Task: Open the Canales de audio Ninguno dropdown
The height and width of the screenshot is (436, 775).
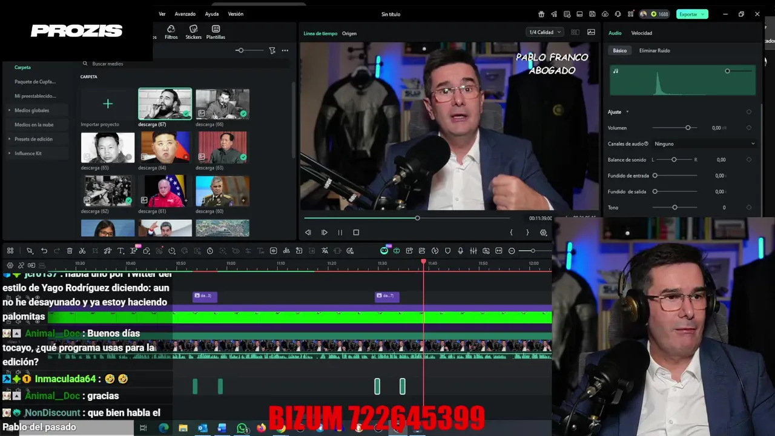Action: coord(704,144)
